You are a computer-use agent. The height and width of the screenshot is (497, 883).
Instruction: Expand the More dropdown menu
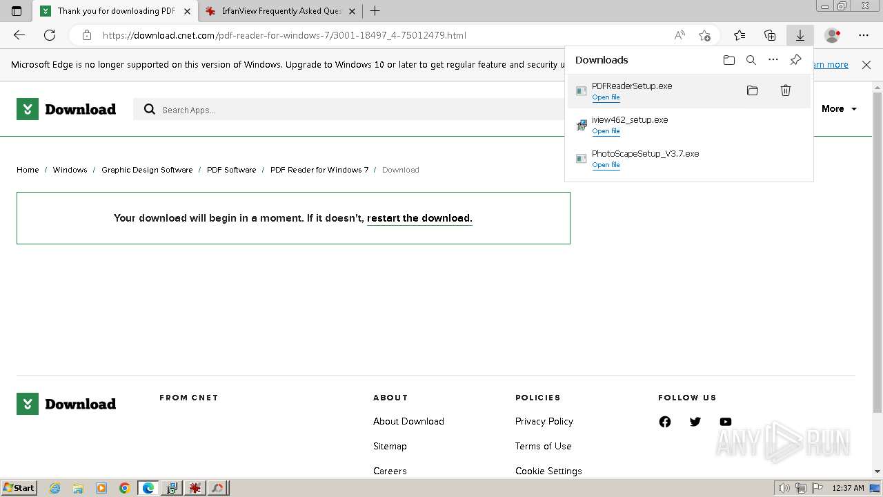pyautogui.click(x=839, y=109)
